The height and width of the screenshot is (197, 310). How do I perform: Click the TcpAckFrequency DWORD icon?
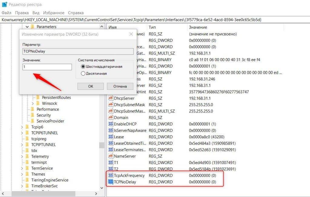tap(110, 175)
